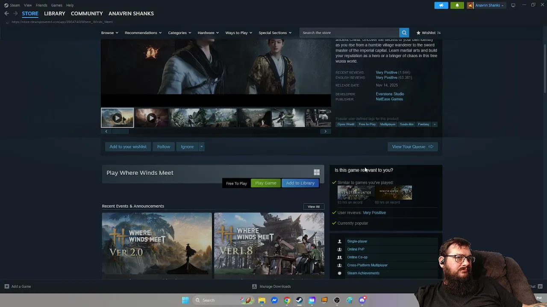This screenshot has width=547, height=307.
Task: Open File Explorer from the taskbar
Action: click(x=262, y=300)
